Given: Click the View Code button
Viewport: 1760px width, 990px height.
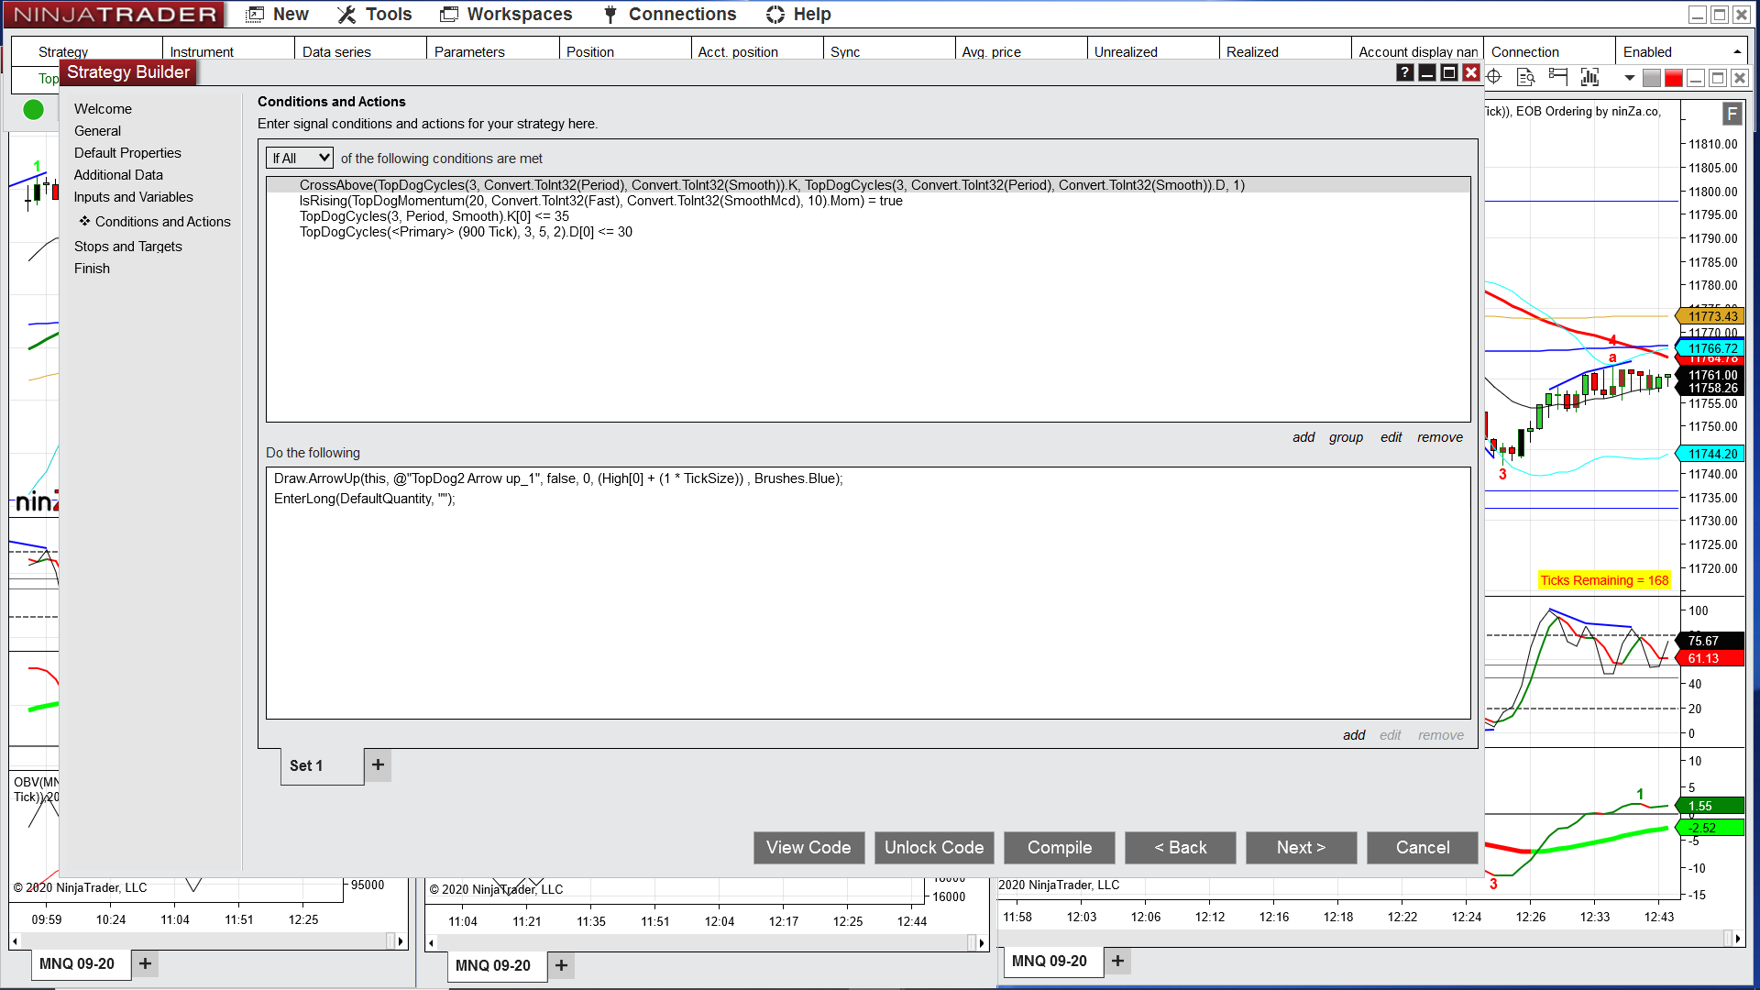Looking at the screenshot, I should (x=808, y=848).
